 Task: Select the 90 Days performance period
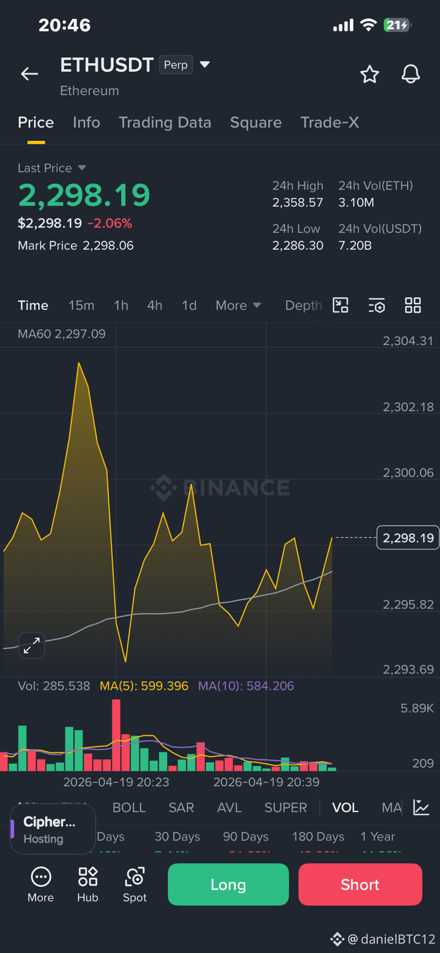point(246,837)
